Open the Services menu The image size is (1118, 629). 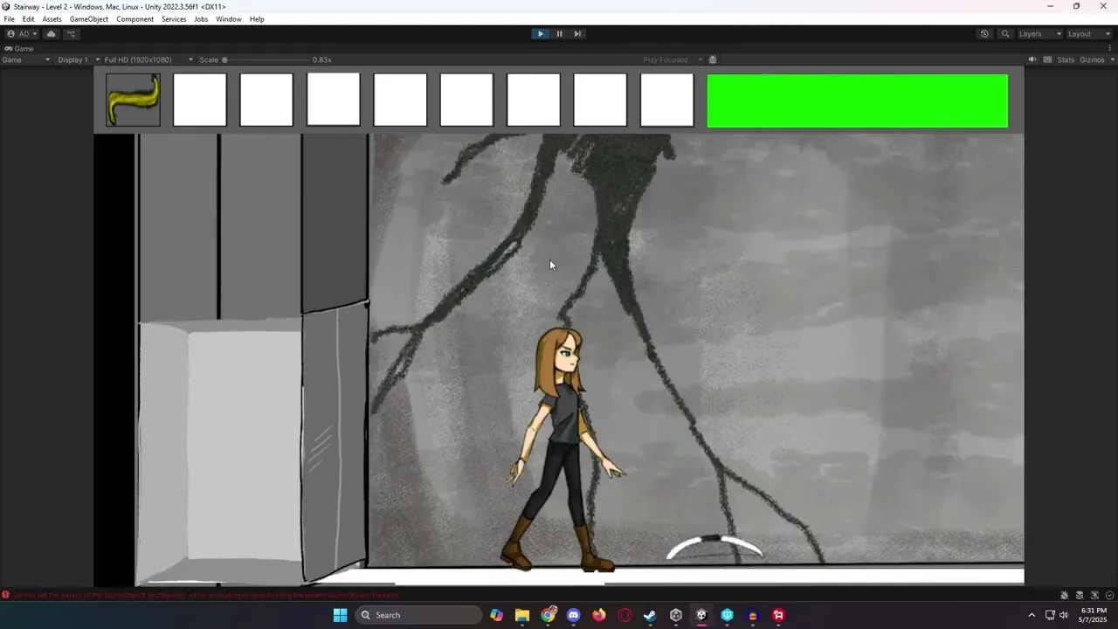(174, 19)
